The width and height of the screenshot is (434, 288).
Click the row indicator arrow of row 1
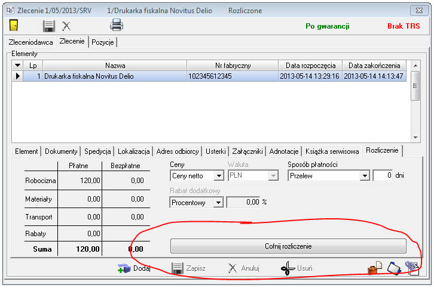(17, 76)
